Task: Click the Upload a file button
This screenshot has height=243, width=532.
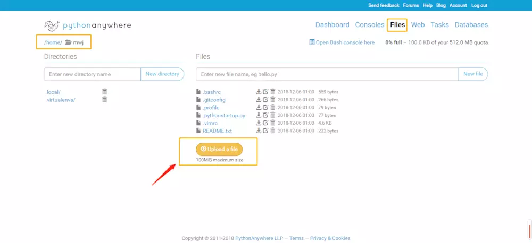Action: click(x=219, y=149)
